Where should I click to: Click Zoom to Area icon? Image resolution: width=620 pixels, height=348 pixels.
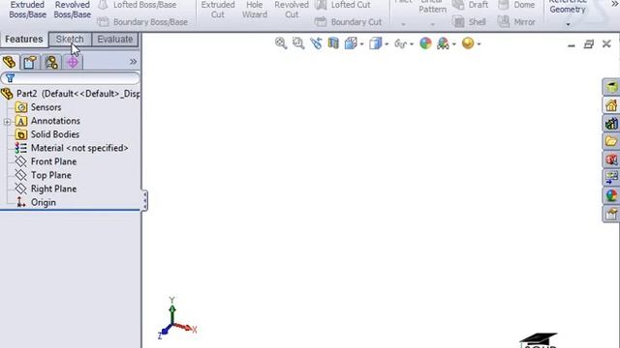pos(298,43)
